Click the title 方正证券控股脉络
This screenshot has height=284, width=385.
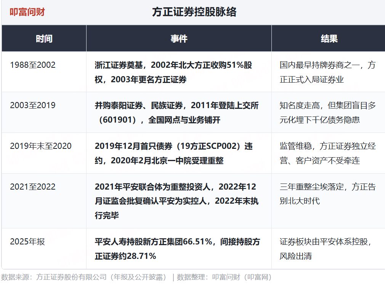(x=194, y=12)
